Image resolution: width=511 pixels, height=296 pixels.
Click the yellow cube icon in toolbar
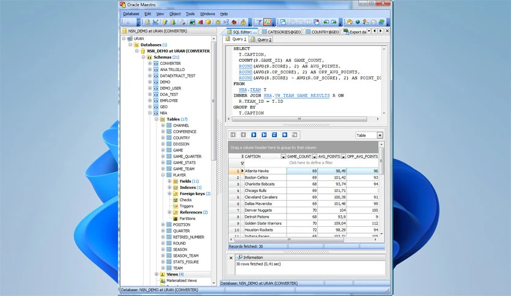coord(208,22)
